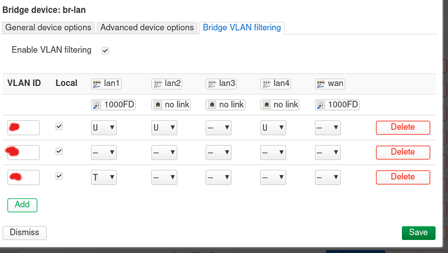
Task: Switch to General device options tab
Action: point(48,28)
